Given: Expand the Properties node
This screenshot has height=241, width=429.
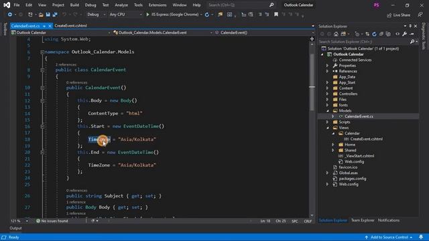Looking at the screenshot, I should pos(327,66).
